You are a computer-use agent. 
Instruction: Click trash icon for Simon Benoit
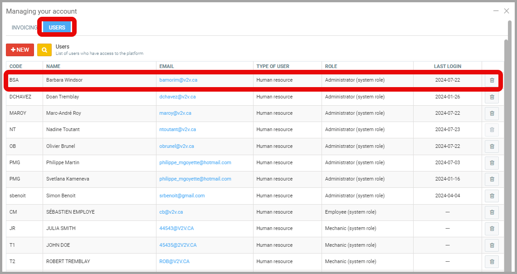tap(492, 196)
